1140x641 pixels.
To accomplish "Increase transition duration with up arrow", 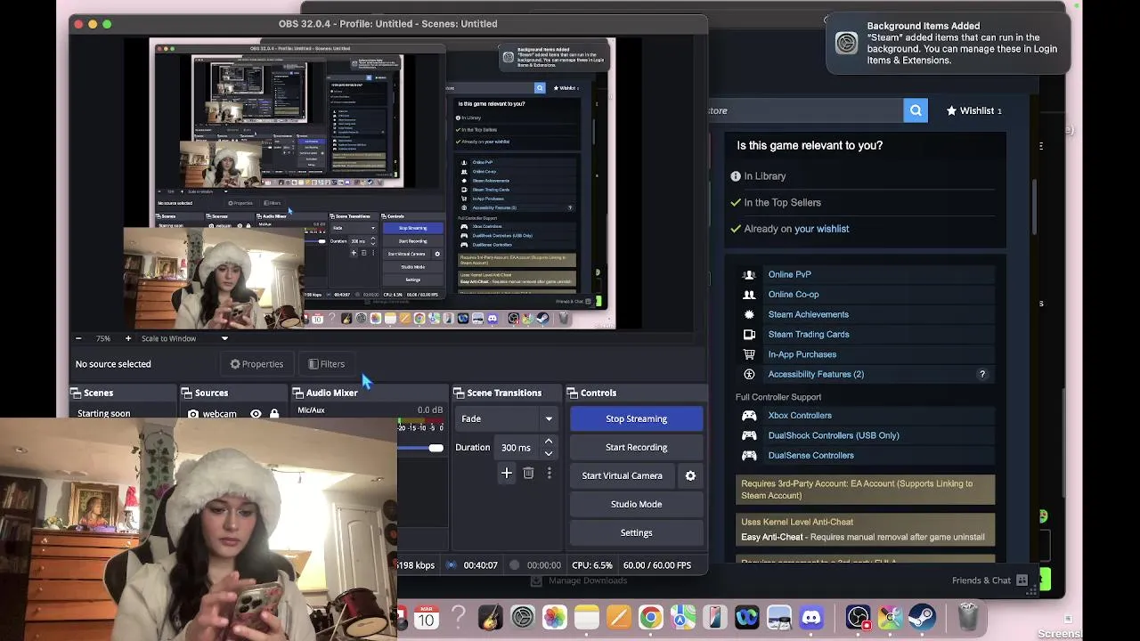I will tap(549, 442).
